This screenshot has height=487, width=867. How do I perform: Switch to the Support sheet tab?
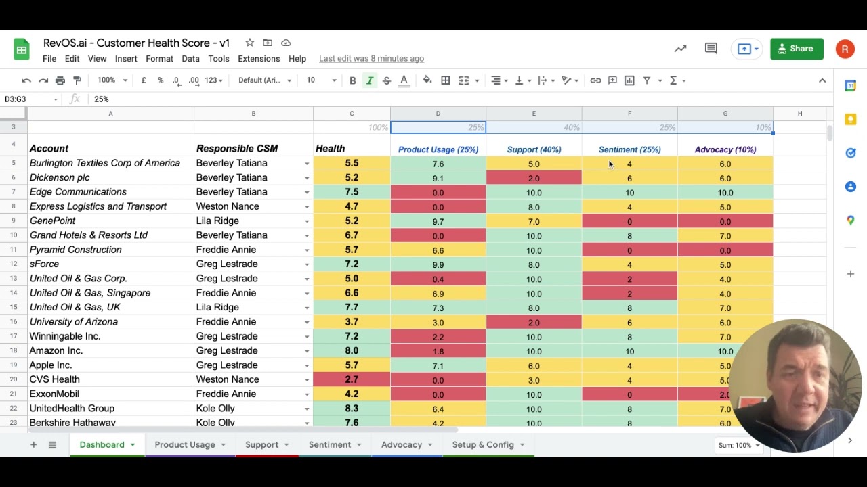[267, 444]
